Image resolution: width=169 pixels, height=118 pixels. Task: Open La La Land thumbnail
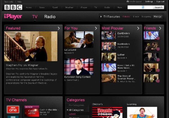pos(79,39)
